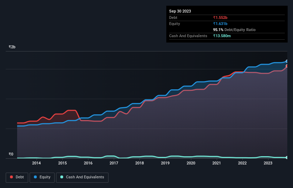Image resolution: width=293 pixels, height=188 pixels.
Task: Click the teal Cash endpoint marker
Action: point(287,158)
